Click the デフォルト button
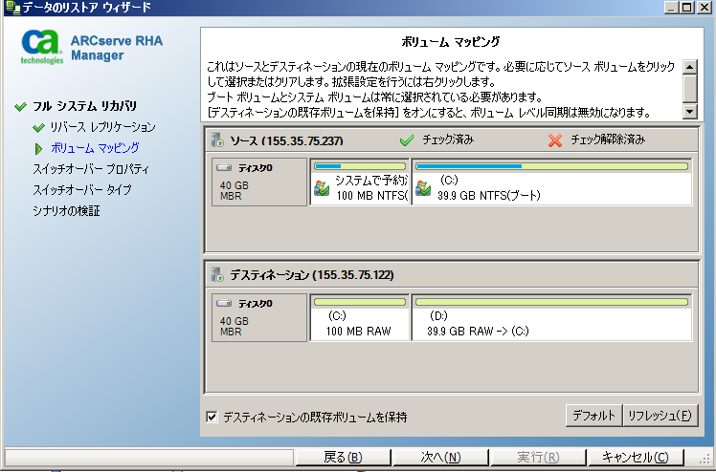The height and width of the screenshot is (472, 716). (x=593, y=416)
